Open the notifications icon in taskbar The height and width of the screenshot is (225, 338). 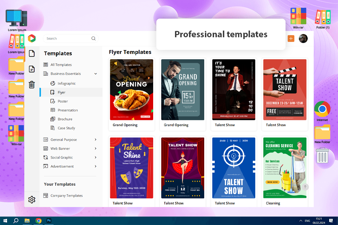pos(331,221)
